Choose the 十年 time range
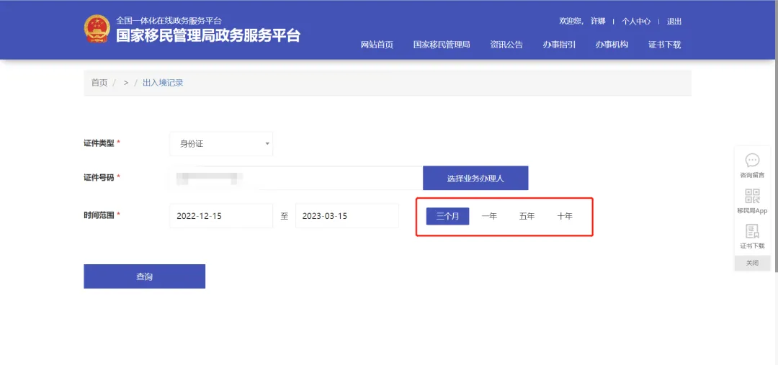 click(565, 216)
